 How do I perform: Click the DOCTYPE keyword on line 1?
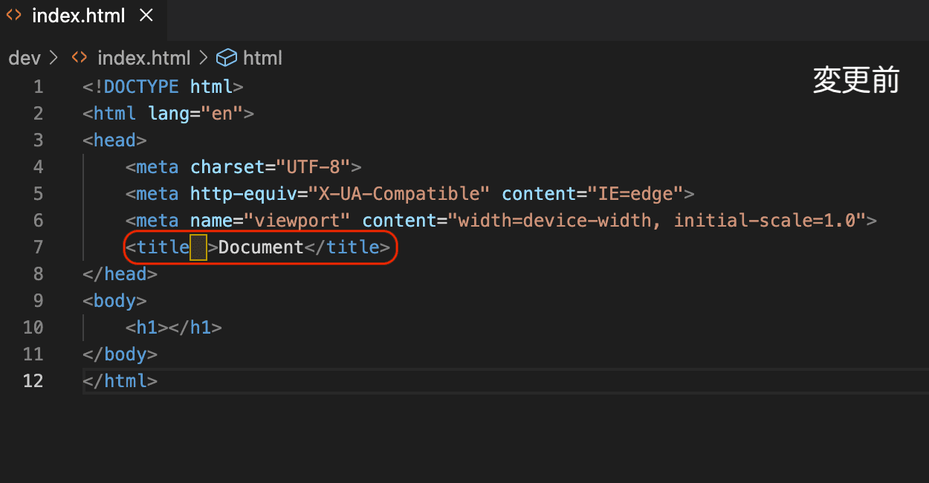click(x=142, y=87)
